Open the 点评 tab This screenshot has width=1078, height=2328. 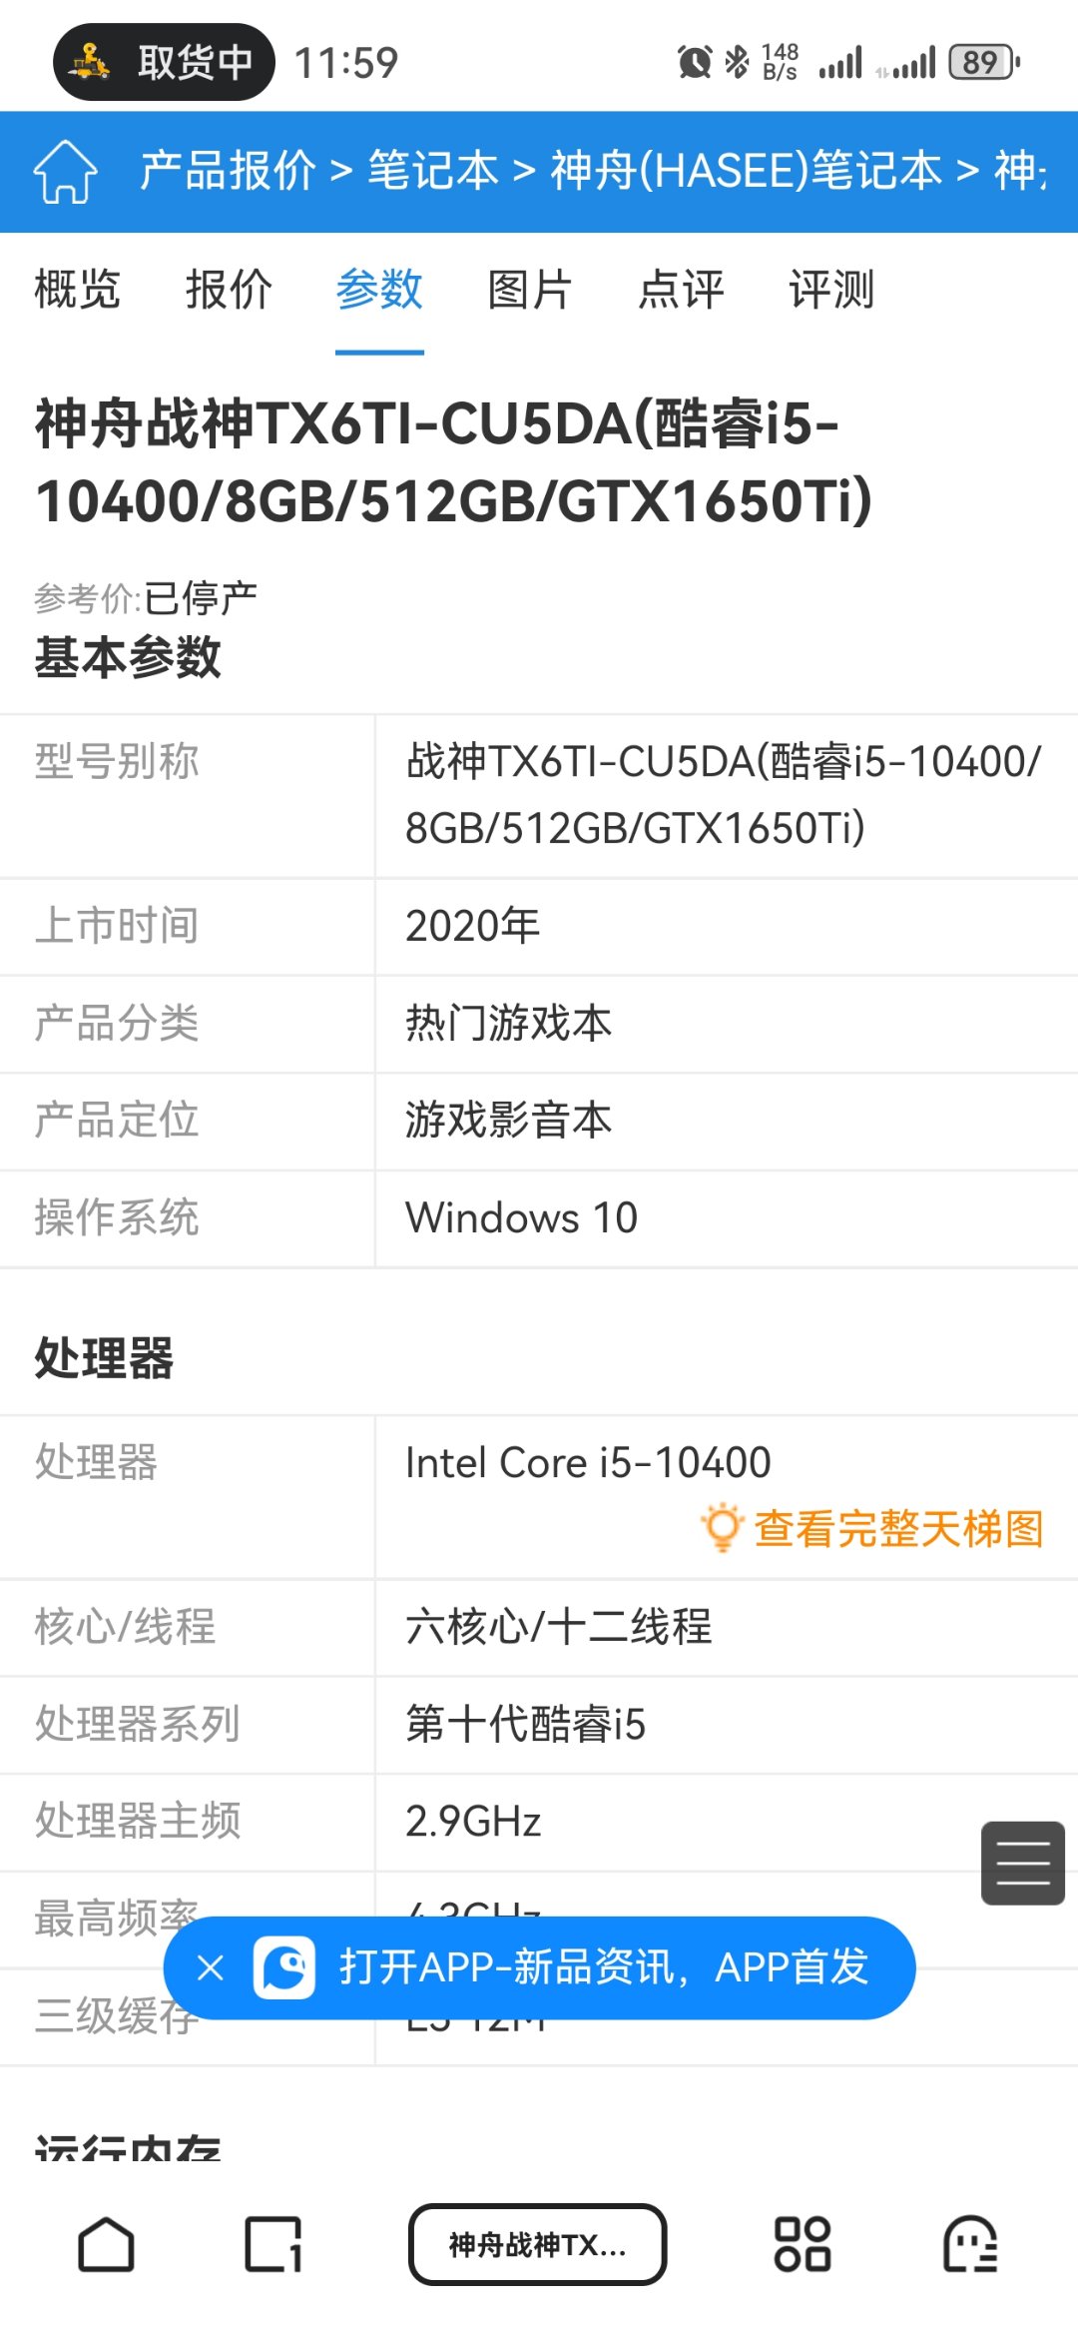coord(681,290)
